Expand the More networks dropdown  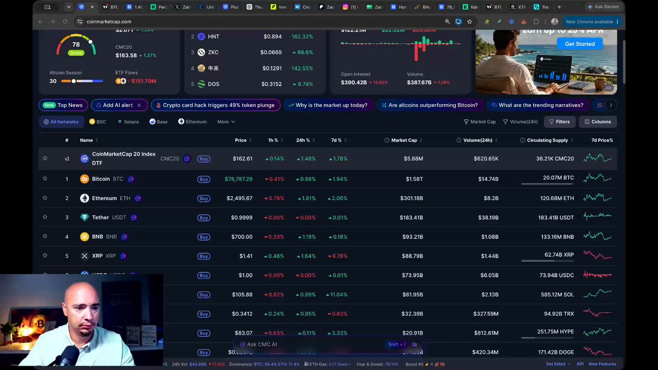point(226,122)
